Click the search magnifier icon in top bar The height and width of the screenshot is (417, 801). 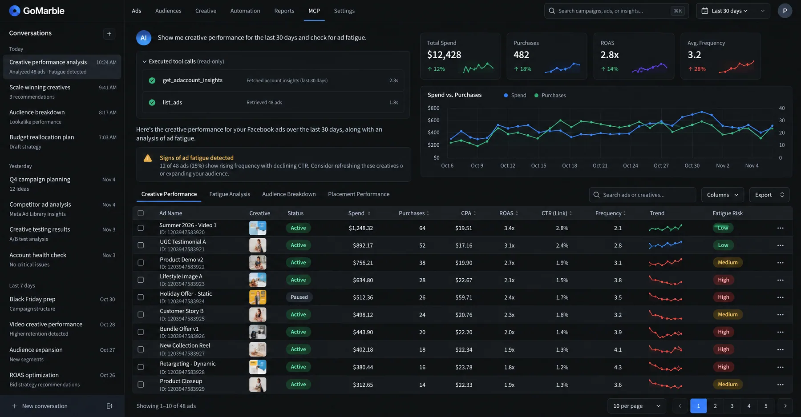coord(552,11)
